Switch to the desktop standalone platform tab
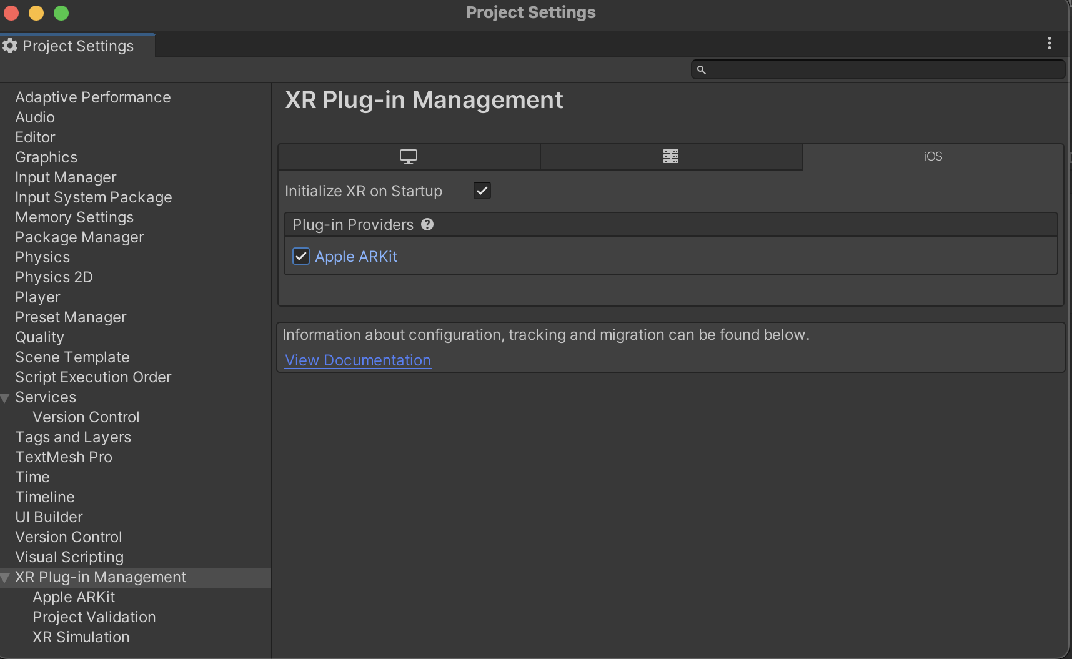Screen dimensions: 1072x659 coord(409,157)
